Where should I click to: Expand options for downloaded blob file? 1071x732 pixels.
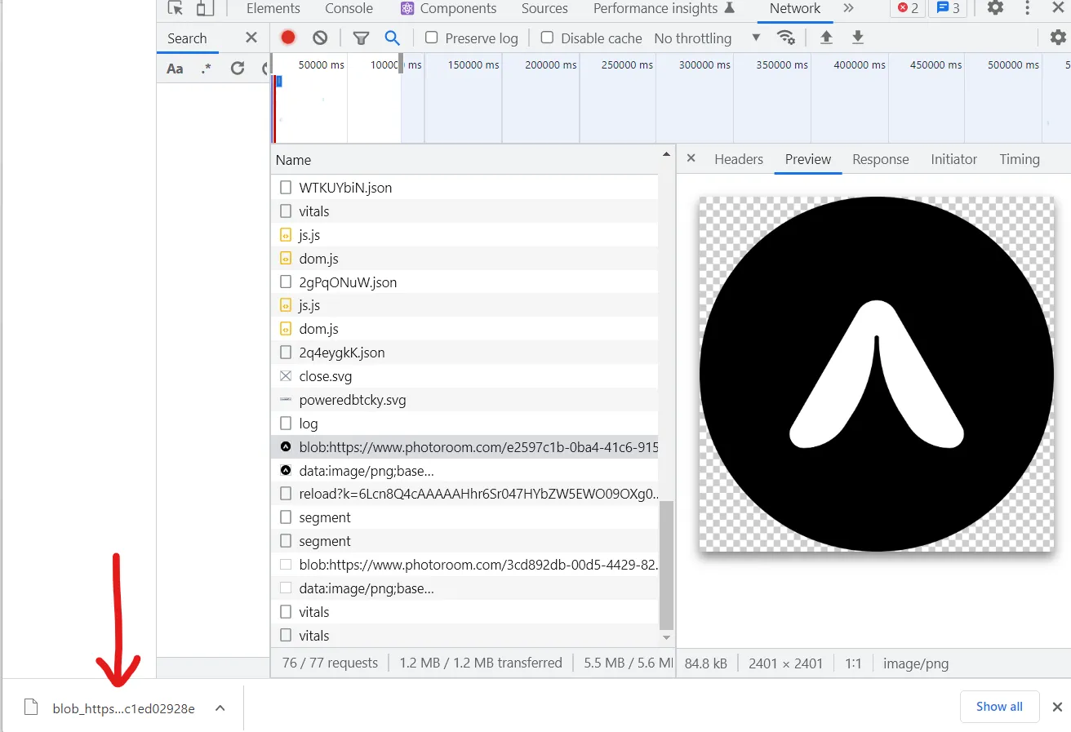point(220,708)
